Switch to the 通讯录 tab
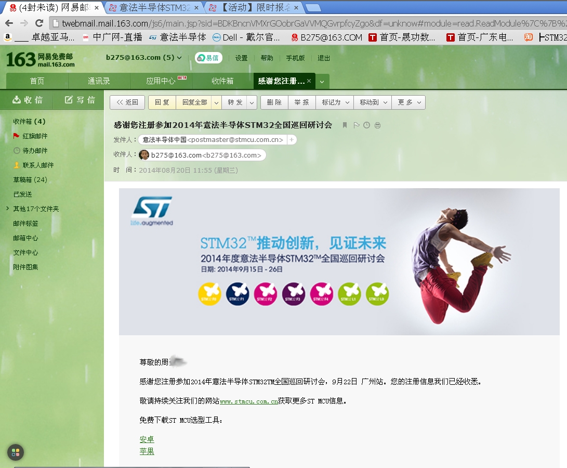The height and width of the screenshot is (468, 567). [x=99, y=81]
